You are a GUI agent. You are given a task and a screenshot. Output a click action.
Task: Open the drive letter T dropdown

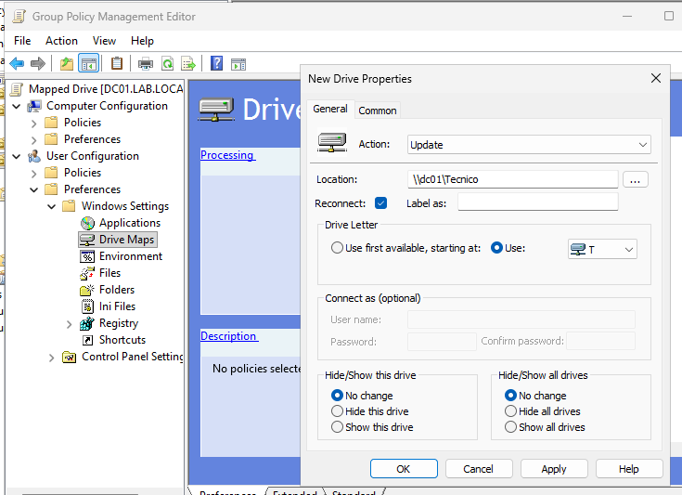coord(602,249)
